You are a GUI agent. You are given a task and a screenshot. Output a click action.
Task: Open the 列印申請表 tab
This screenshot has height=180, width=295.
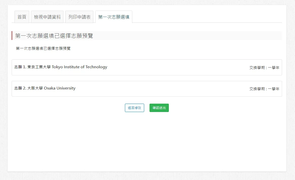point(79,17)
